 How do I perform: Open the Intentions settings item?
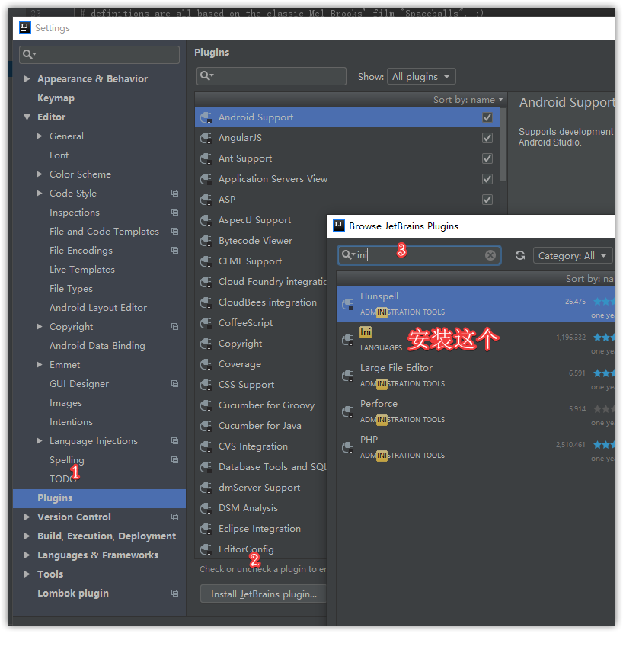(71, 422)
